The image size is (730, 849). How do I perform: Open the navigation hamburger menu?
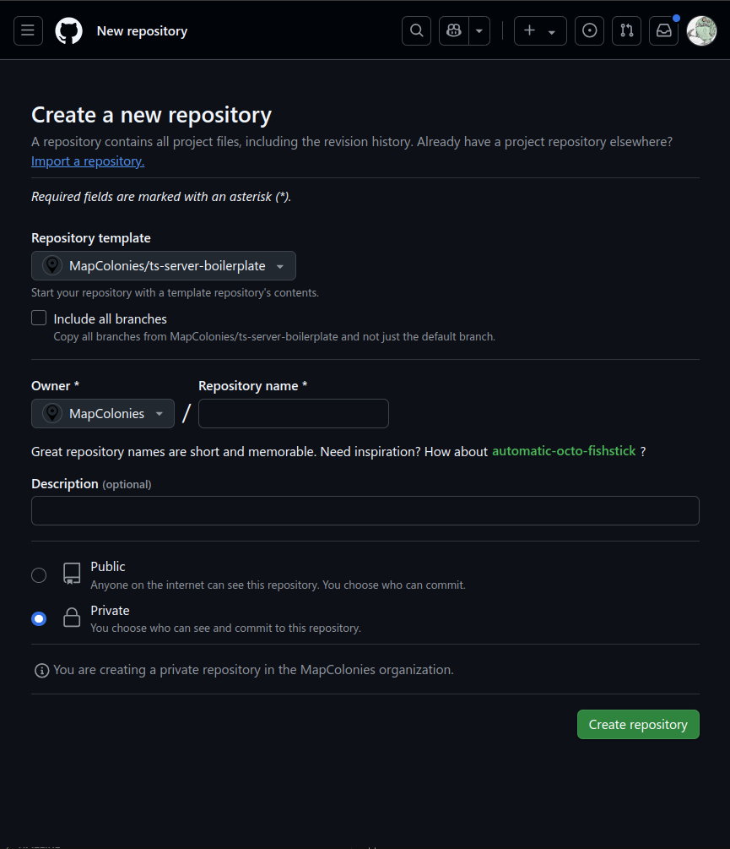click(28, 30)
